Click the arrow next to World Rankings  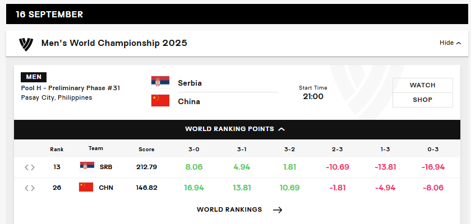click(x=278, y=210)
